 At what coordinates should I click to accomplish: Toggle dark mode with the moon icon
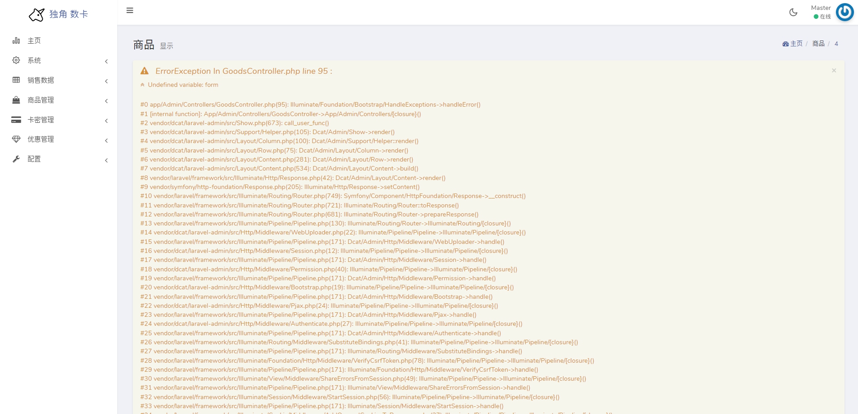point(793,12)
